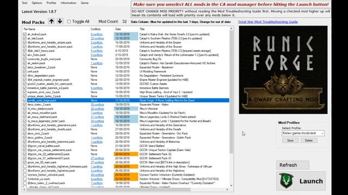Click title 'GCCM: Settlement Pack 02'
The height and width of the screenshot is (195, 348).
(156, 154)
